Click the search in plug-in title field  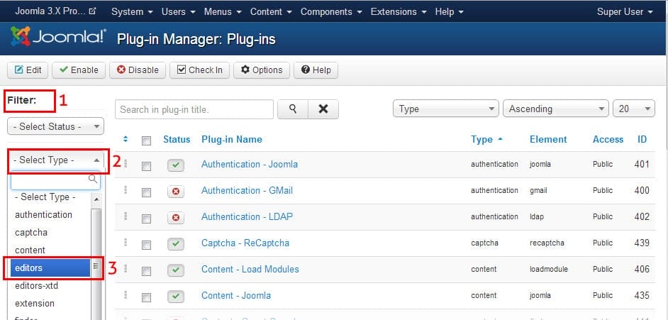point(194,109)
